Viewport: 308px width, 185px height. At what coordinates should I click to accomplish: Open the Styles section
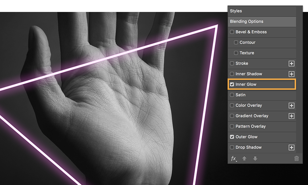pyautogui.click(x=262, y=11)
